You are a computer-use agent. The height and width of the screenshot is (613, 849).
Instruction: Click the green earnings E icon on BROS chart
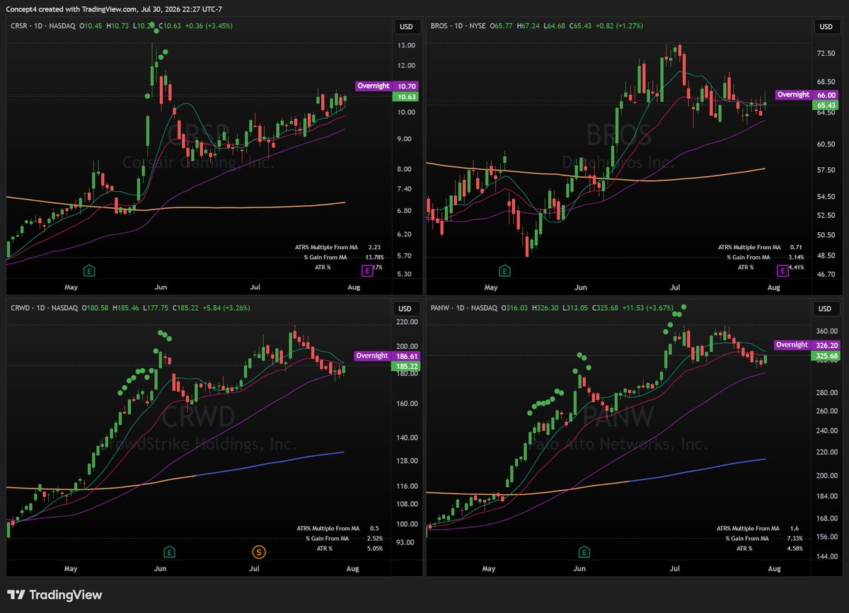coord(505,270)
